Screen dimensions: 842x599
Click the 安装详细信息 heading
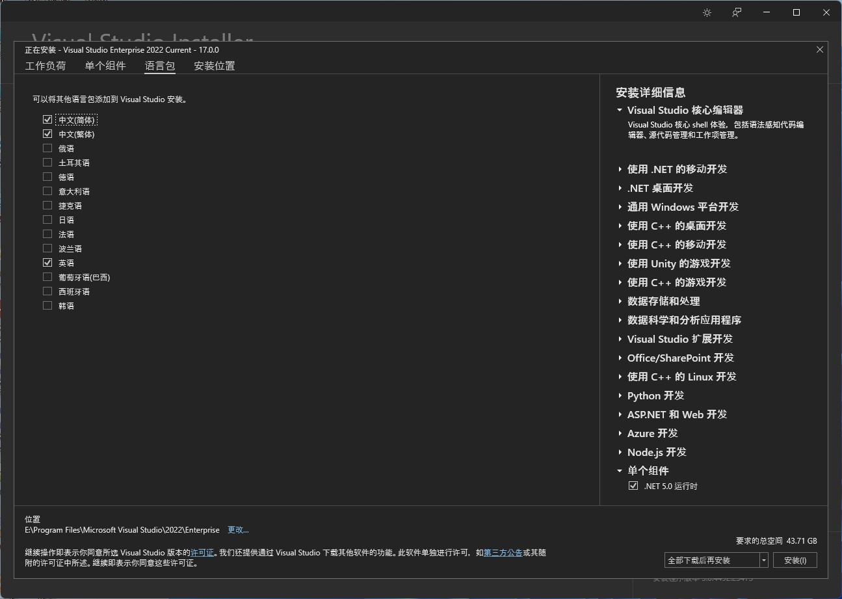[651, 93]
